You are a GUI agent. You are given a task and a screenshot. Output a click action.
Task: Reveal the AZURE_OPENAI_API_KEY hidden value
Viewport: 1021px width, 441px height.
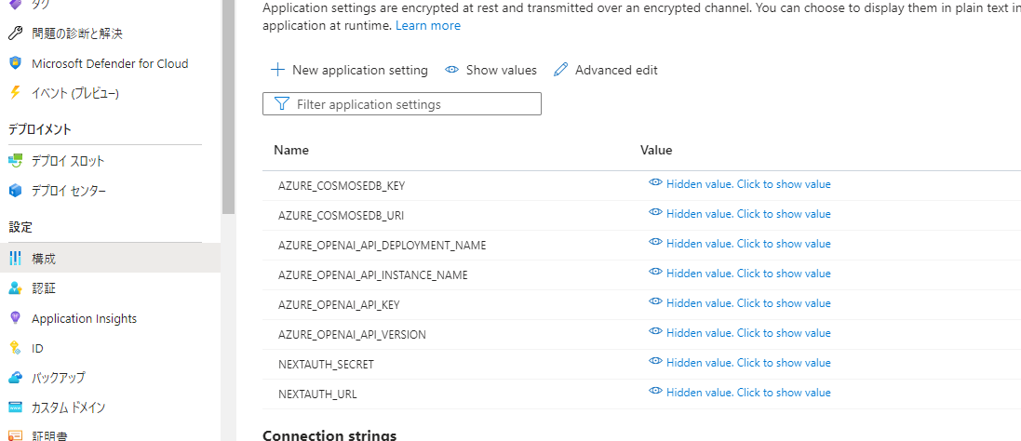[740, 303]
